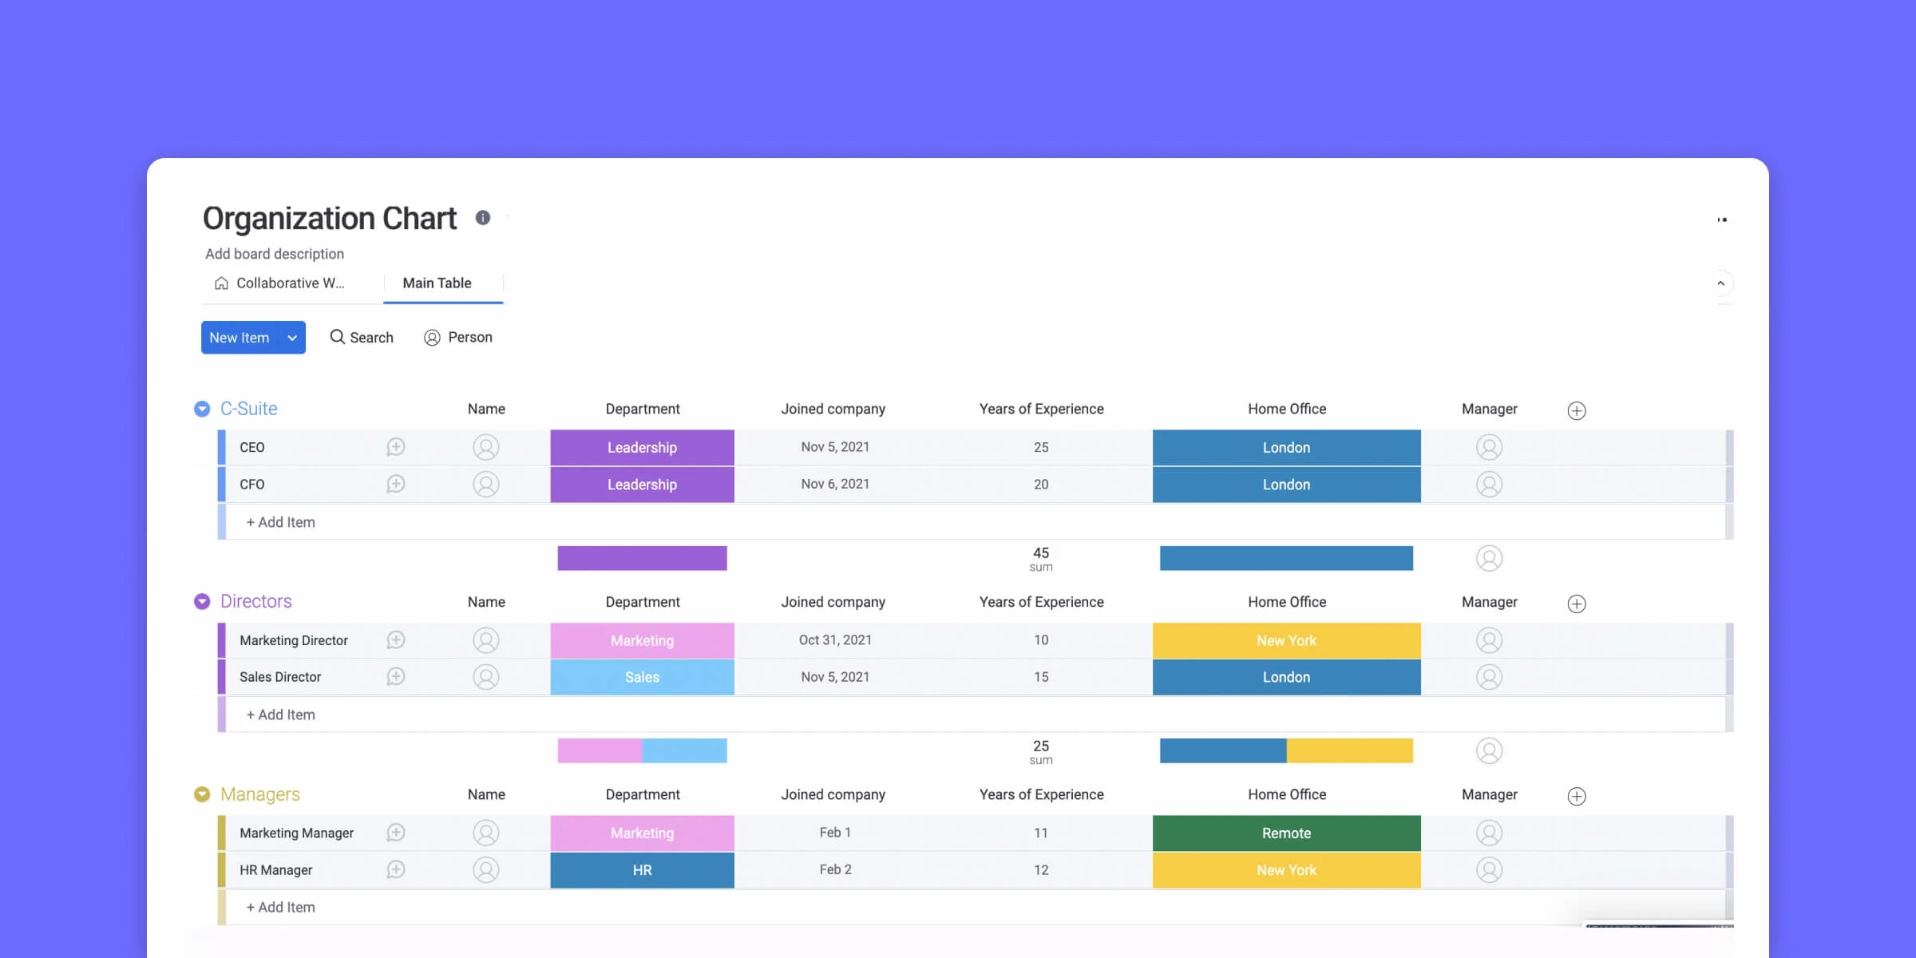Click the add column plus icon in Managers group
The width and height of the screenshot is (1916, 958).
1577,796
